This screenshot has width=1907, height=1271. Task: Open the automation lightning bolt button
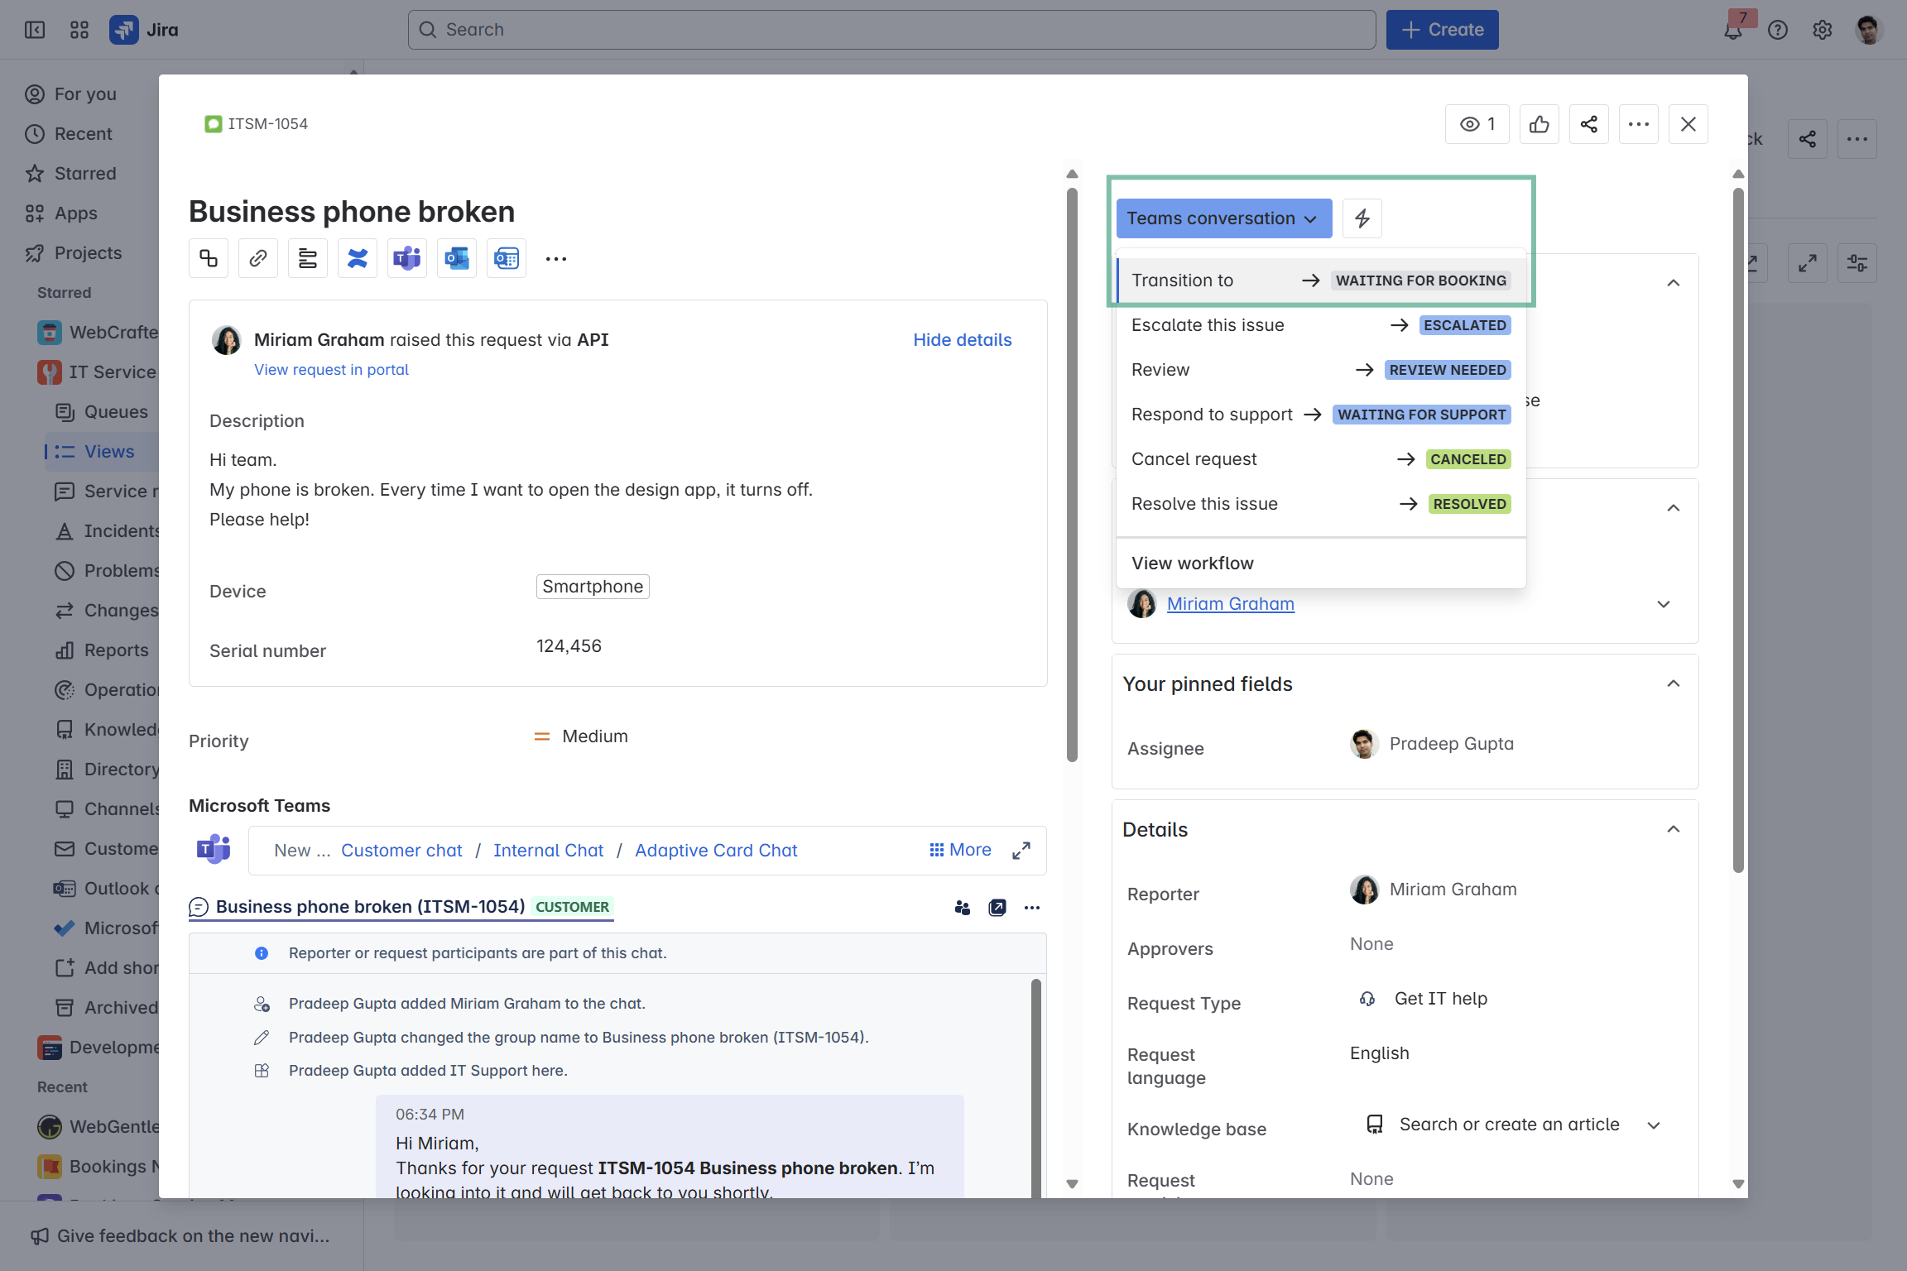(1362, 218)
